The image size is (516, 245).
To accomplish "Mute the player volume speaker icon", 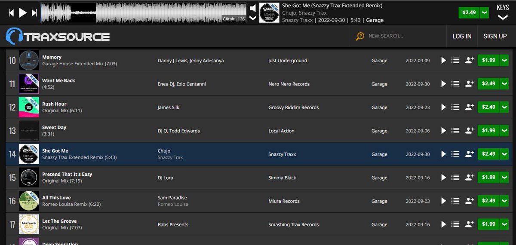I will pos(253,8).
